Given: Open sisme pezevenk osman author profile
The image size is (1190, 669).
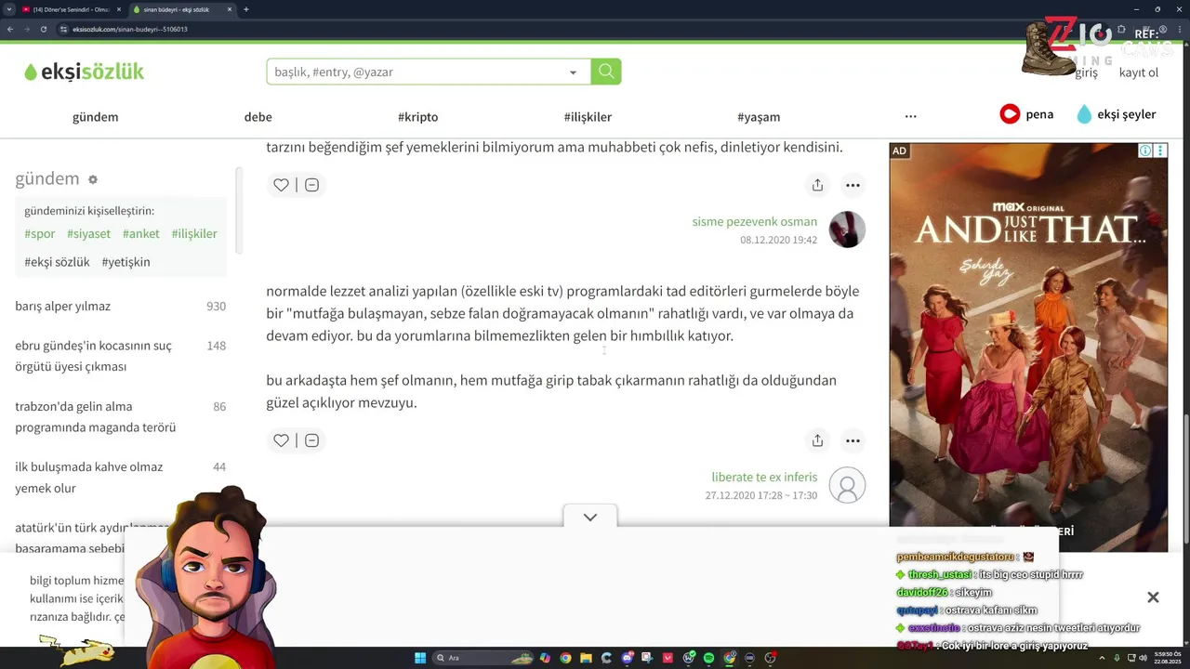Looking at the screenshot, I should [754, 222].
